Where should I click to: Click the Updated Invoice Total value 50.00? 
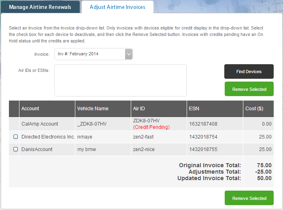264,178
